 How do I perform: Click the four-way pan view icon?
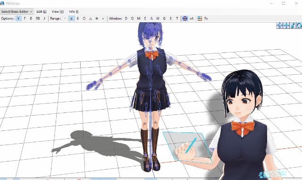pos(286,26)
